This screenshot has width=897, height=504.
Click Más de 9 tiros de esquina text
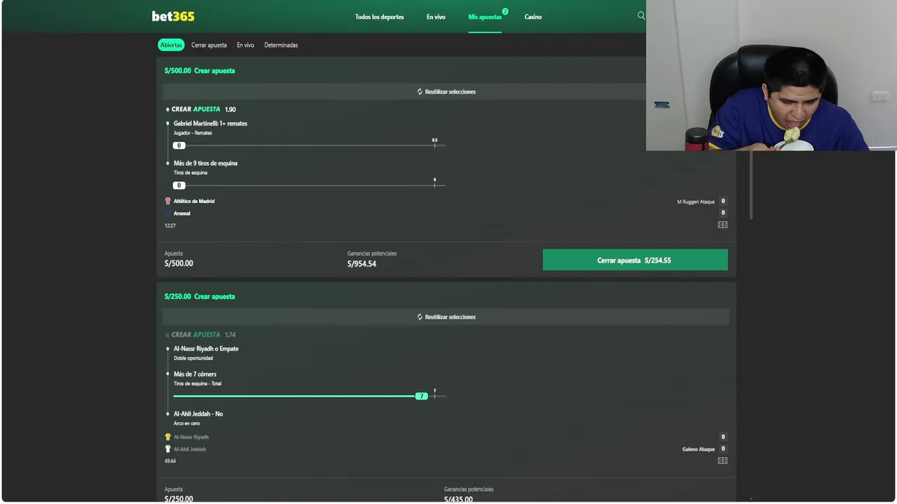click(x=205, y=163)
